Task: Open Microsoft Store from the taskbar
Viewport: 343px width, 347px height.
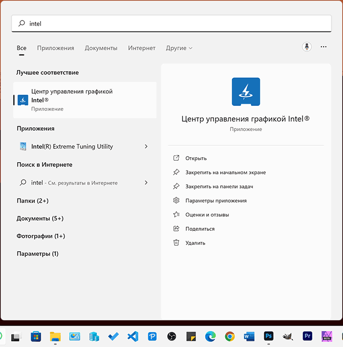Action: (36, 337)
